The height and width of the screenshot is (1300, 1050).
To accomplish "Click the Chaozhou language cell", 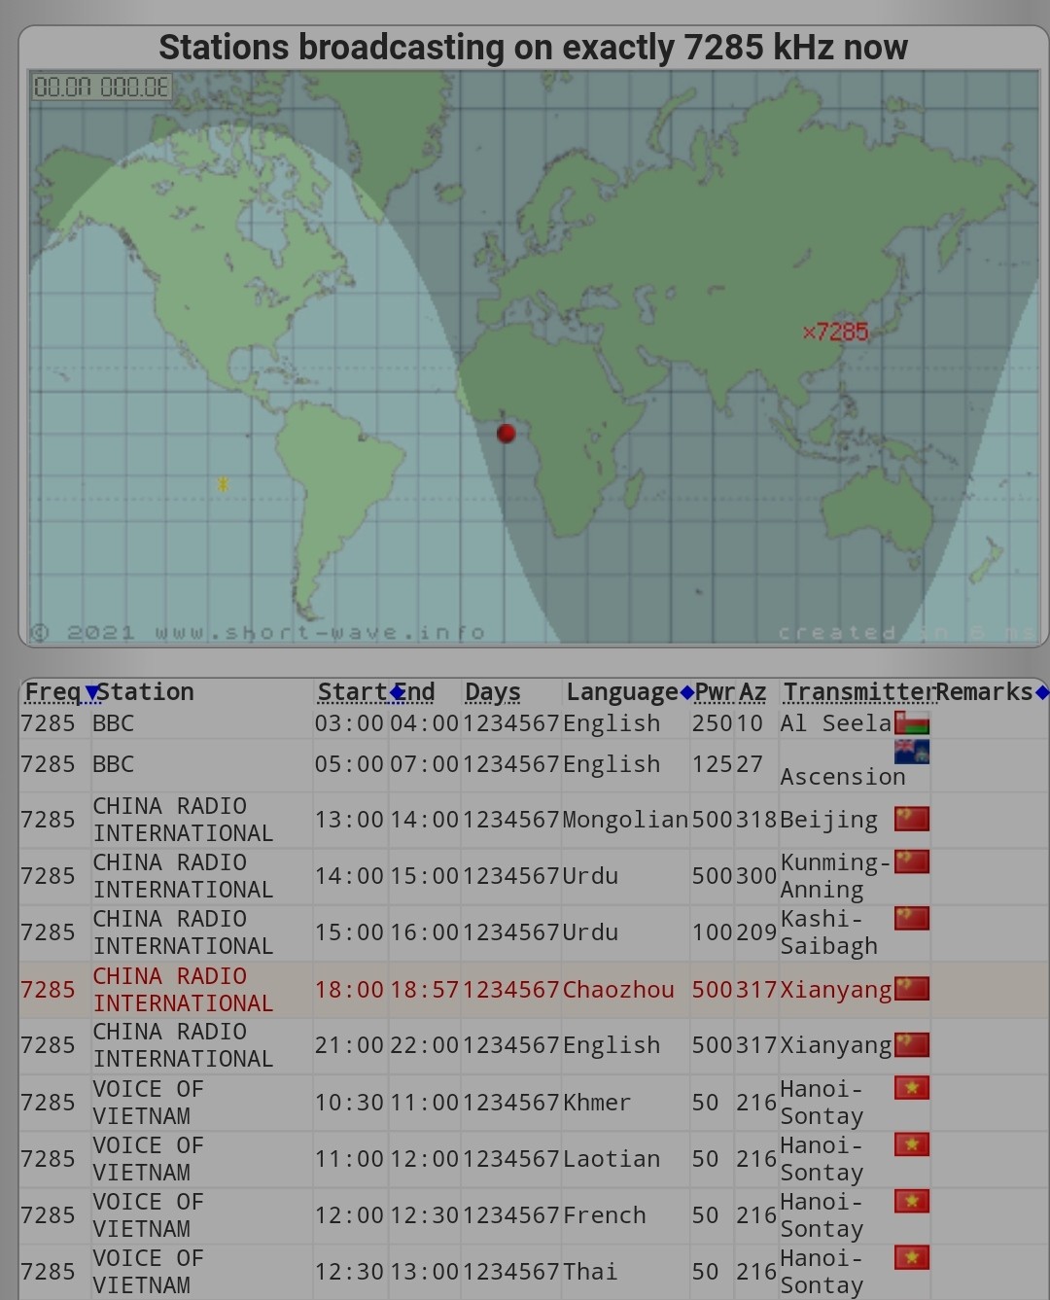I will (x=618, y=989).
